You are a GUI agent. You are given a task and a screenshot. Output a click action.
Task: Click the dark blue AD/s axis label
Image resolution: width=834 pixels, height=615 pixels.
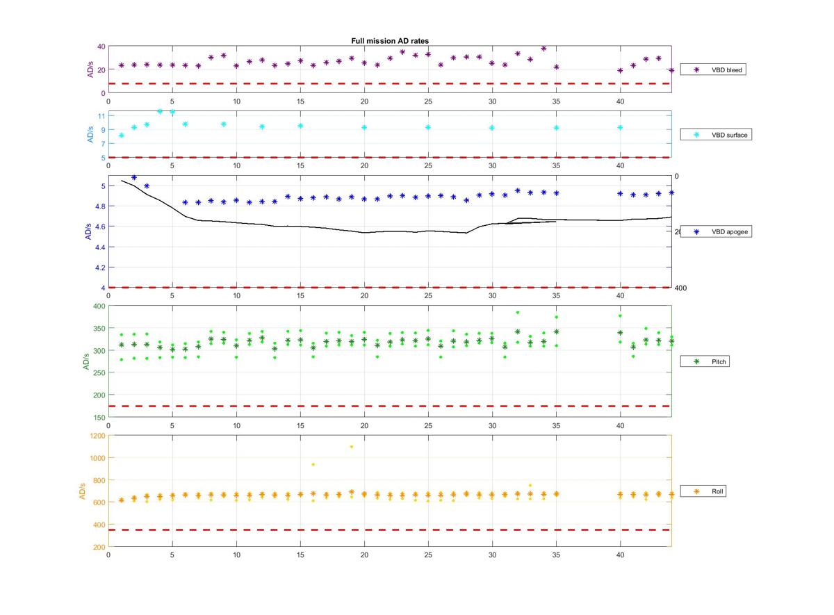[88, 231]
